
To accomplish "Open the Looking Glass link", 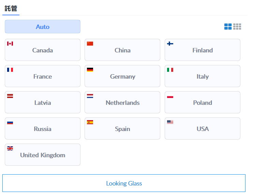I will [x=124, y=183].
